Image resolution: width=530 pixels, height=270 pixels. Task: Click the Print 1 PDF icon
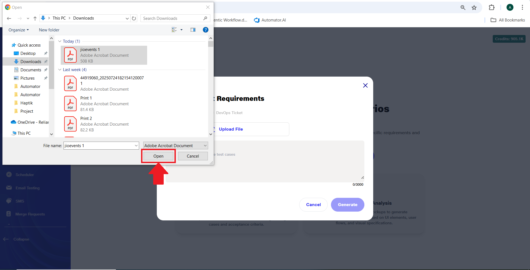[x=70, y=104]
